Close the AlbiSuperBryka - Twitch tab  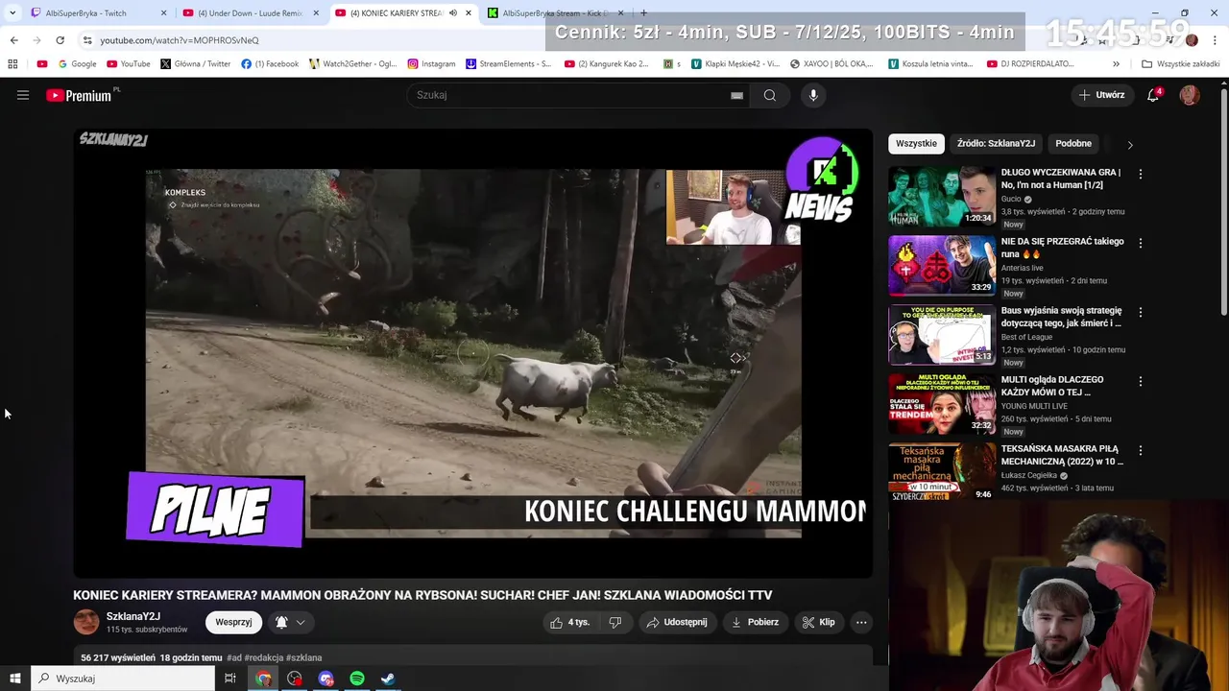tap(164, 13)
